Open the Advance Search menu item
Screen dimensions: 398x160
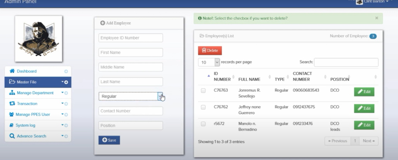coord(38,136)
